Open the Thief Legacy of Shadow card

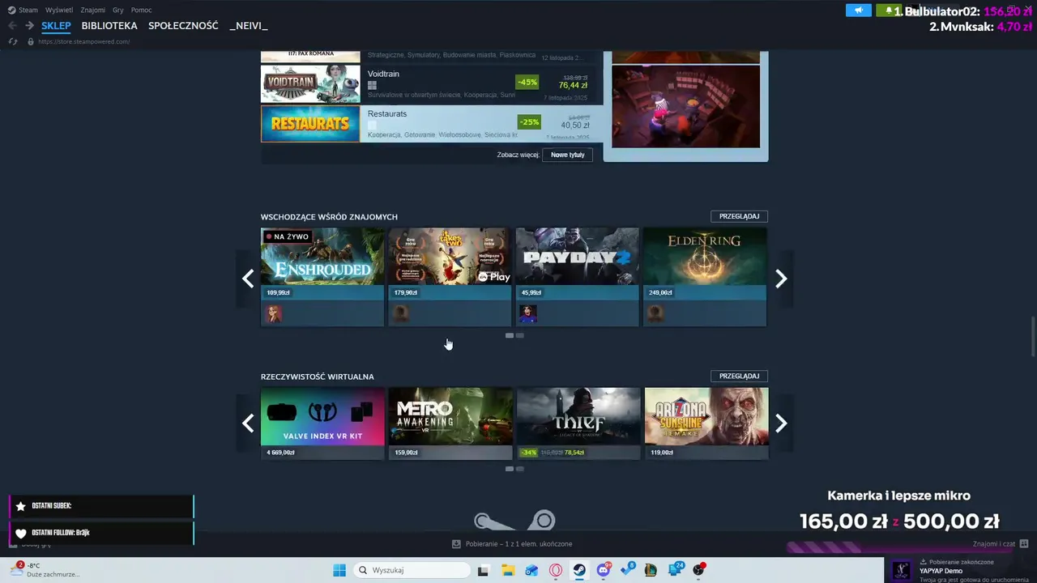tap(578, 423)
